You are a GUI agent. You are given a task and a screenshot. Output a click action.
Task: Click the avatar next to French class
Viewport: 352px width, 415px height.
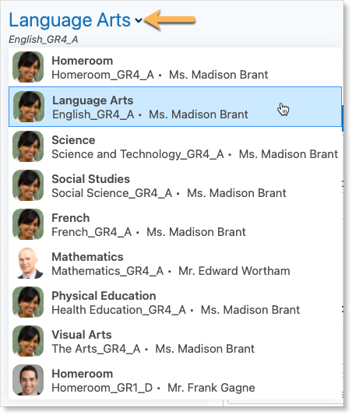[28, 224]
